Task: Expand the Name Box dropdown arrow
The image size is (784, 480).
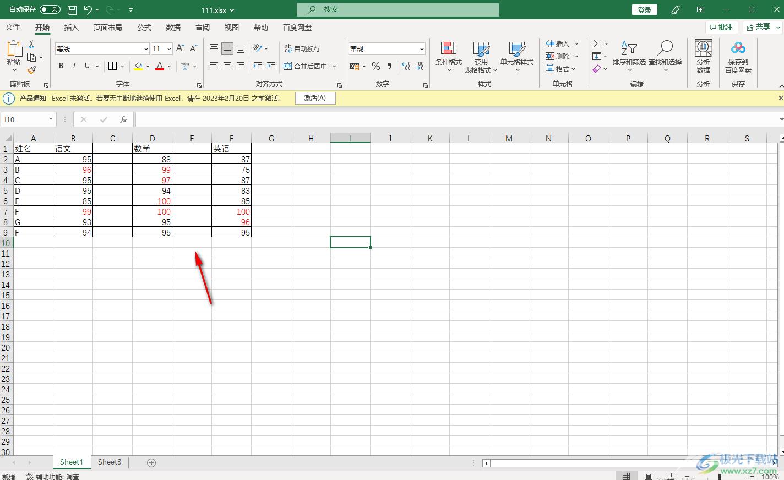Action: (x=51, y=119)
